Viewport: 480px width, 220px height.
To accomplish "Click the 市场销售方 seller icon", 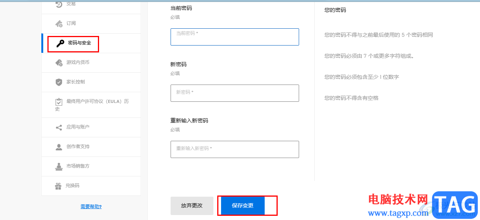I will [x=59, y=166].
